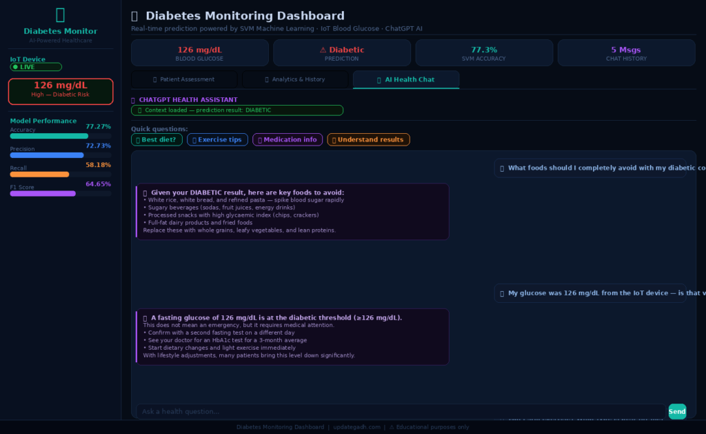Toggle the Context loaded prediction pill
Screen dimensions: 706x434
[236, 110]
